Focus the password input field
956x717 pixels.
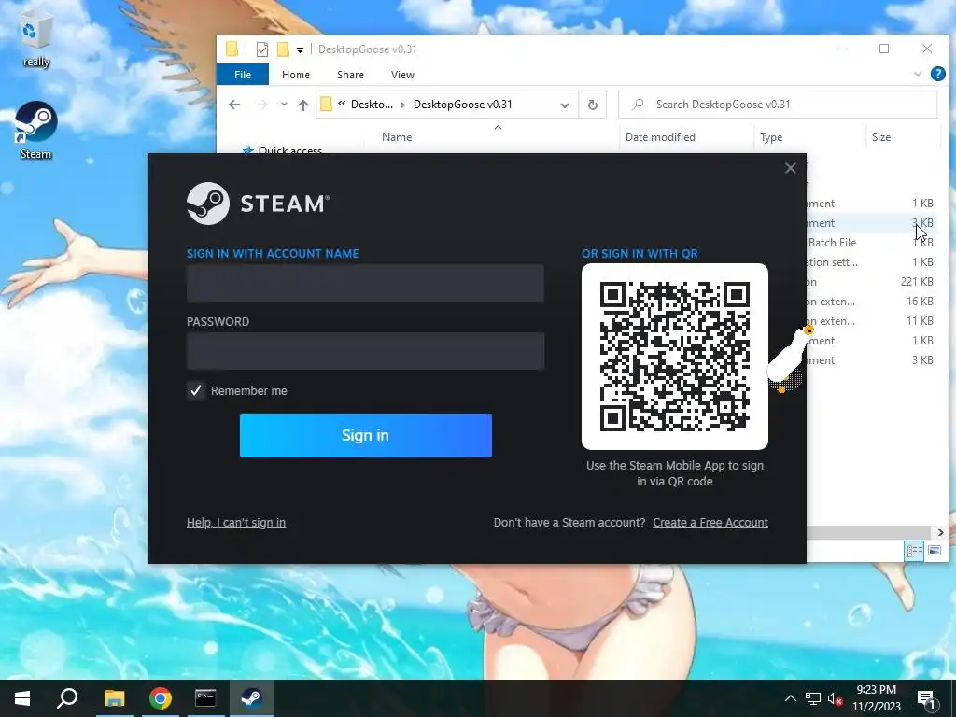pos(365,351)
